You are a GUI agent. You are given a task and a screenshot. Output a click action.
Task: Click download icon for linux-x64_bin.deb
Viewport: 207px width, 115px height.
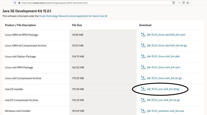point(143,56)
